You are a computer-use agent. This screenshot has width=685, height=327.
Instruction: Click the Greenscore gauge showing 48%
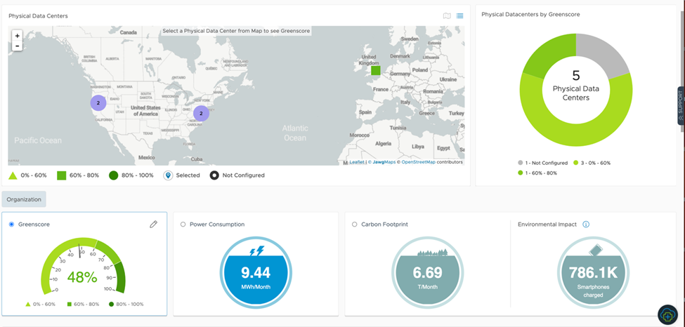tap(82, 270)
